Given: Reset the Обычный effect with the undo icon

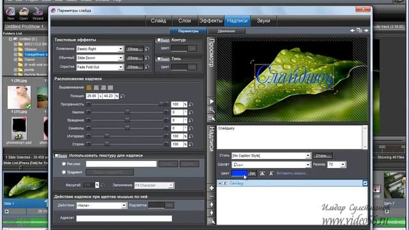Looking at the screenshot, I should [x=148, y=58].
